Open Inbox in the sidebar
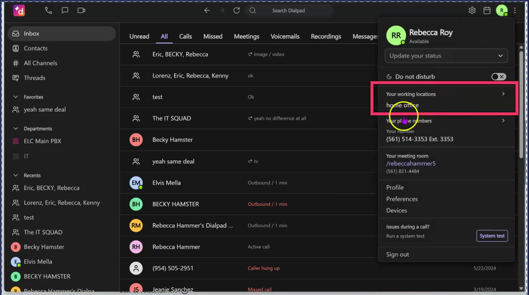This screenshot has width=529, height=295. pos(62,34)
